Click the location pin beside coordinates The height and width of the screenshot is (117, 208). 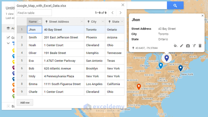click(133, 48)
